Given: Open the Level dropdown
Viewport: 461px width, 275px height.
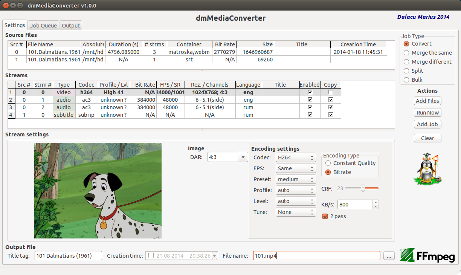Looking at the screenshot, I should tap(296, 201).
